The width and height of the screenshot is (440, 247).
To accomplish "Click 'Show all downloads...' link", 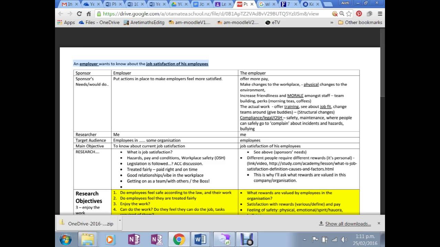I will [x=348, y=224].
